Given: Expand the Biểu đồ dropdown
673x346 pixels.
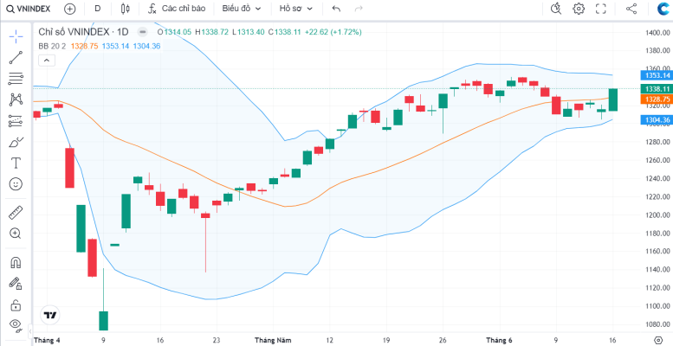Looking at the screenshot, I should tap(241, 9).
